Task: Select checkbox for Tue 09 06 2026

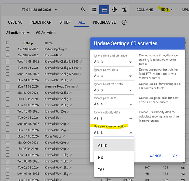Action: [x=8, y=118]
